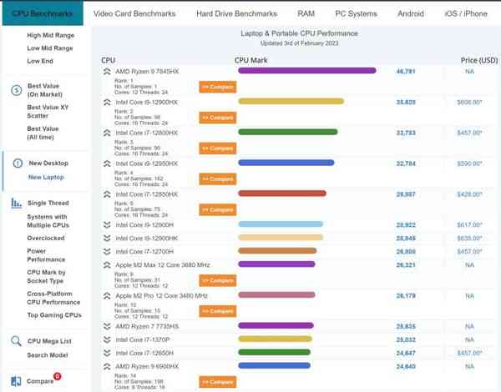
Task: Collapse the AMD Ryzen 9 7845HX row
Action: pyautogui.click(x=106, y=72)
